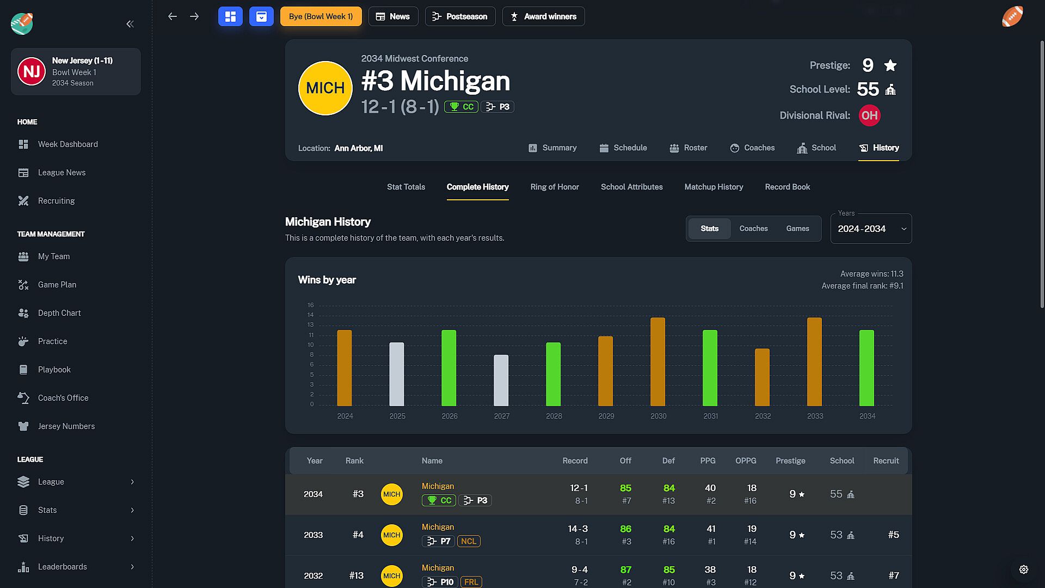
Task: Click the 2030 bar in wins chart
Action: (657, 362)
